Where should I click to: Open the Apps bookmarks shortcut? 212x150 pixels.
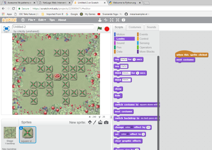click(x=7, y=14)
